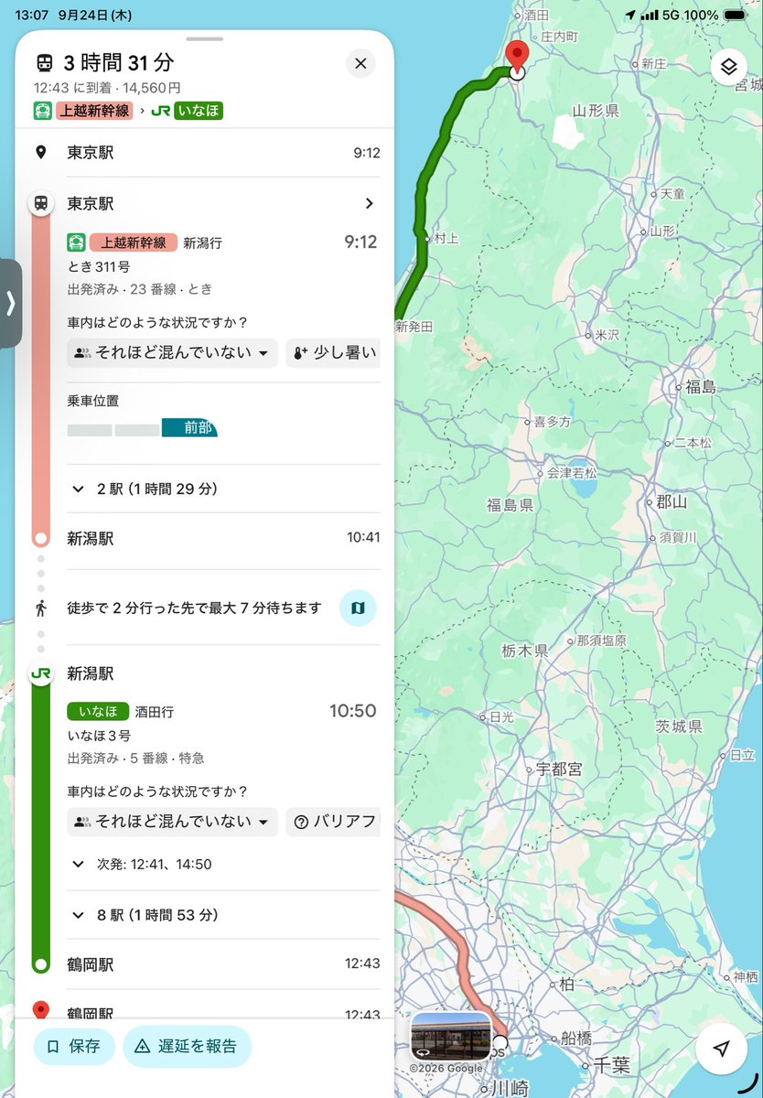The image size is (763, 1098).
Task: Tap the location arrow in status bar
Action: pos(629,16)
